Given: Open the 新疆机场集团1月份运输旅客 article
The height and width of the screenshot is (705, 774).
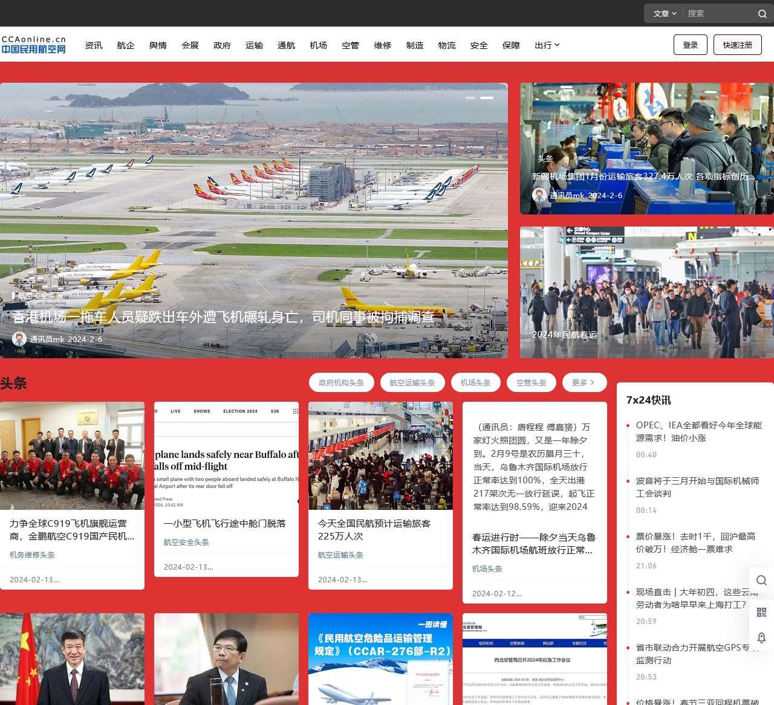Looking at the screenshot, I should coord(643,176).
